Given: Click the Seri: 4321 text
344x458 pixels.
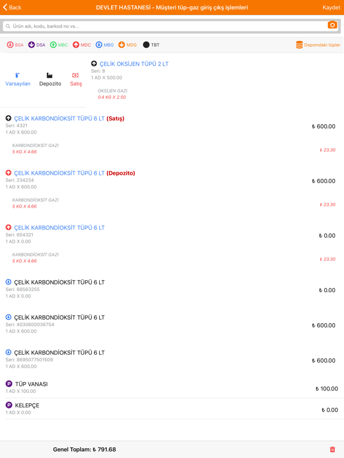Looking at the screenshot, I should point(16,126).
